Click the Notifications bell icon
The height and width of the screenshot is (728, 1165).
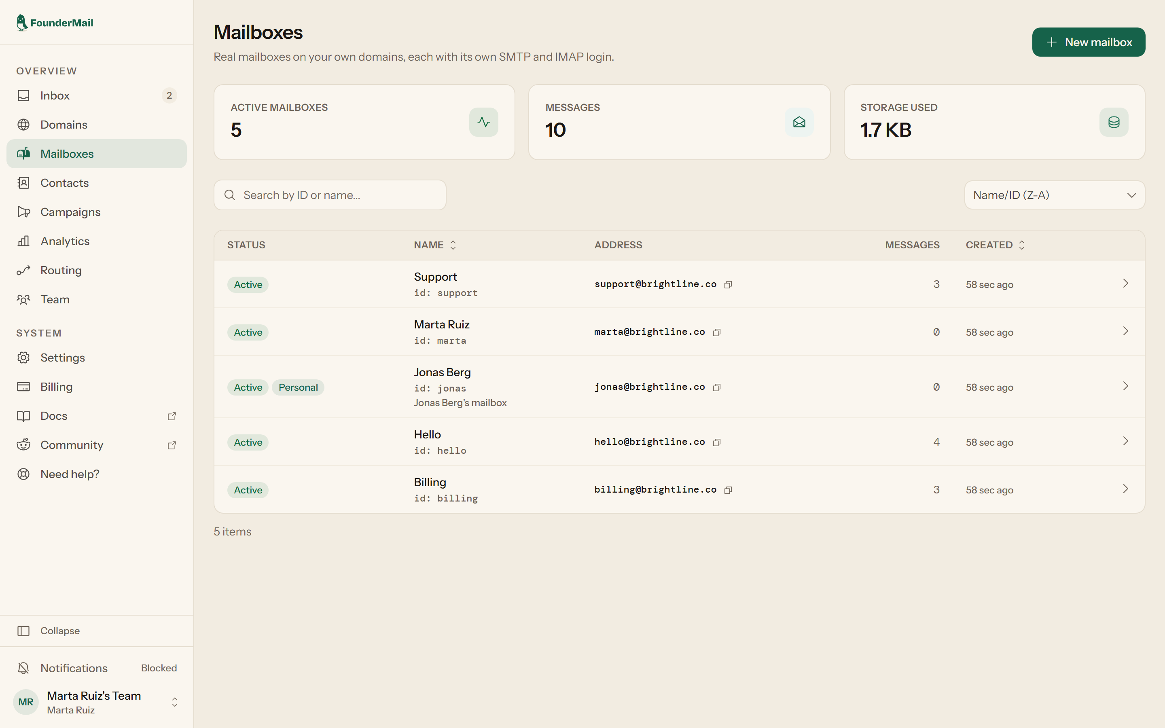(23, 668)
